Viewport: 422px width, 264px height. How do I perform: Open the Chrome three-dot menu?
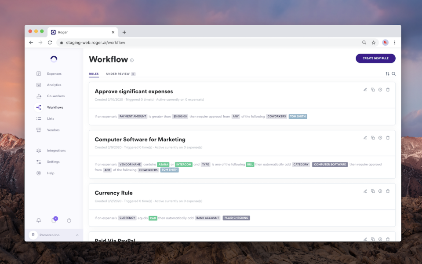[x=395, y=43]
